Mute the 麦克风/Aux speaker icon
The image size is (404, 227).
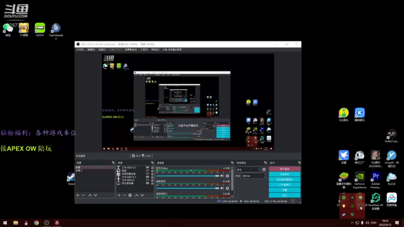point(222,176)
